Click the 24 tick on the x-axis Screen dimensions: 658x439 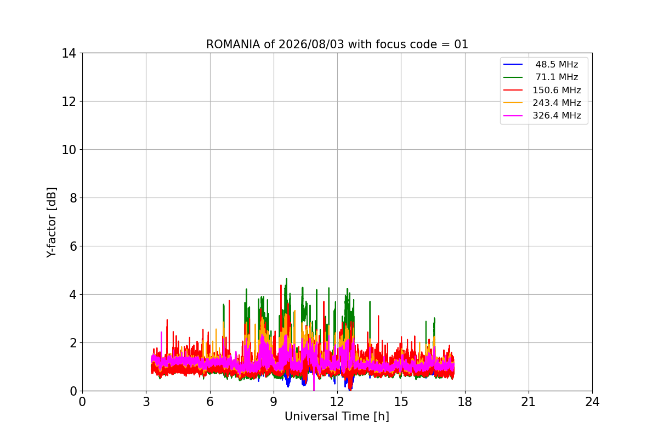(592, 402)
